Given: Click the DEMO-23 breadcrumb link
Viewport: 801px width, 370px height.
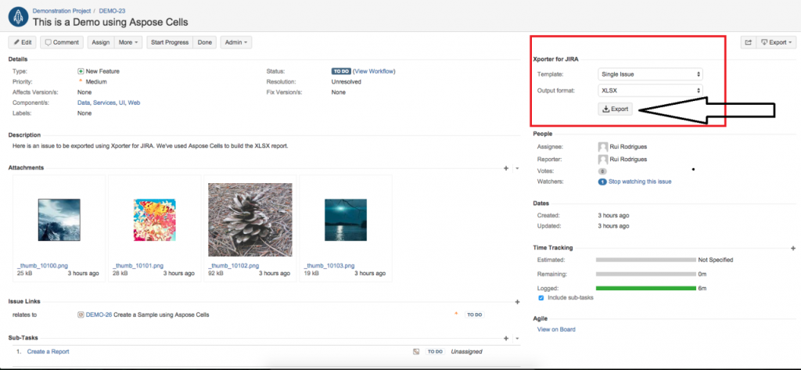Looking at the screenshot, I should click(113, 10).
